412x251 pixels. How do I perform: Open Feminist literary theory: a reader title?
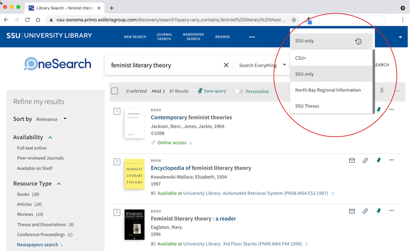pyautogui.click(x=193, y=219)
